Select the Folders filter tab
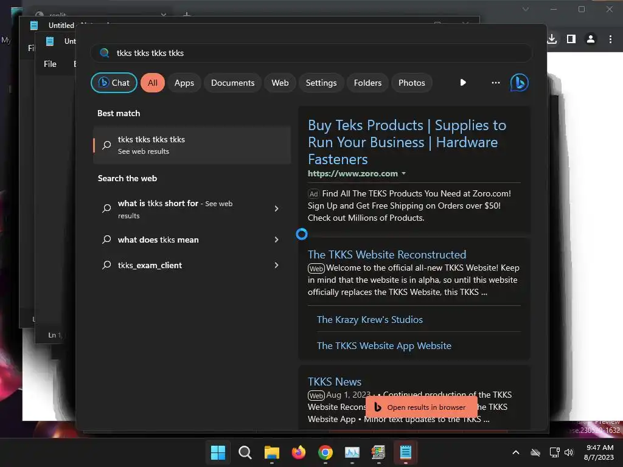The height and width of the screenshot is (467, 623). pyautogui.click(x=367, y=83)
